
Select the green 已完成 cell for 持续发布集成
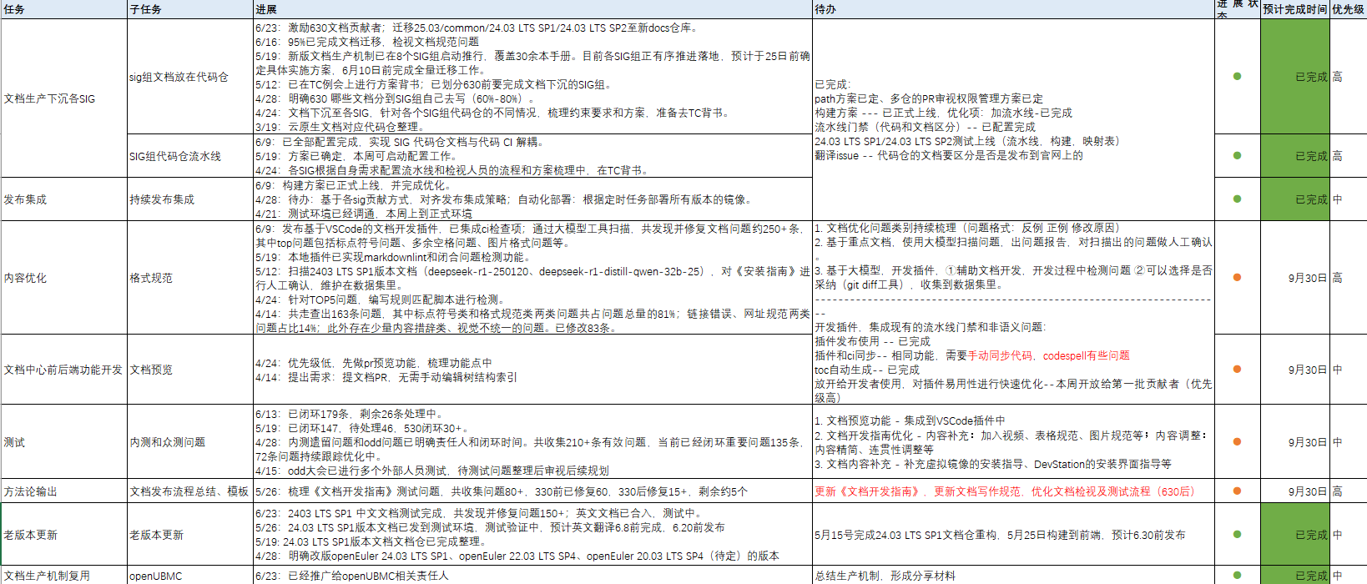pyautogui.click(x=1295, y=199)
